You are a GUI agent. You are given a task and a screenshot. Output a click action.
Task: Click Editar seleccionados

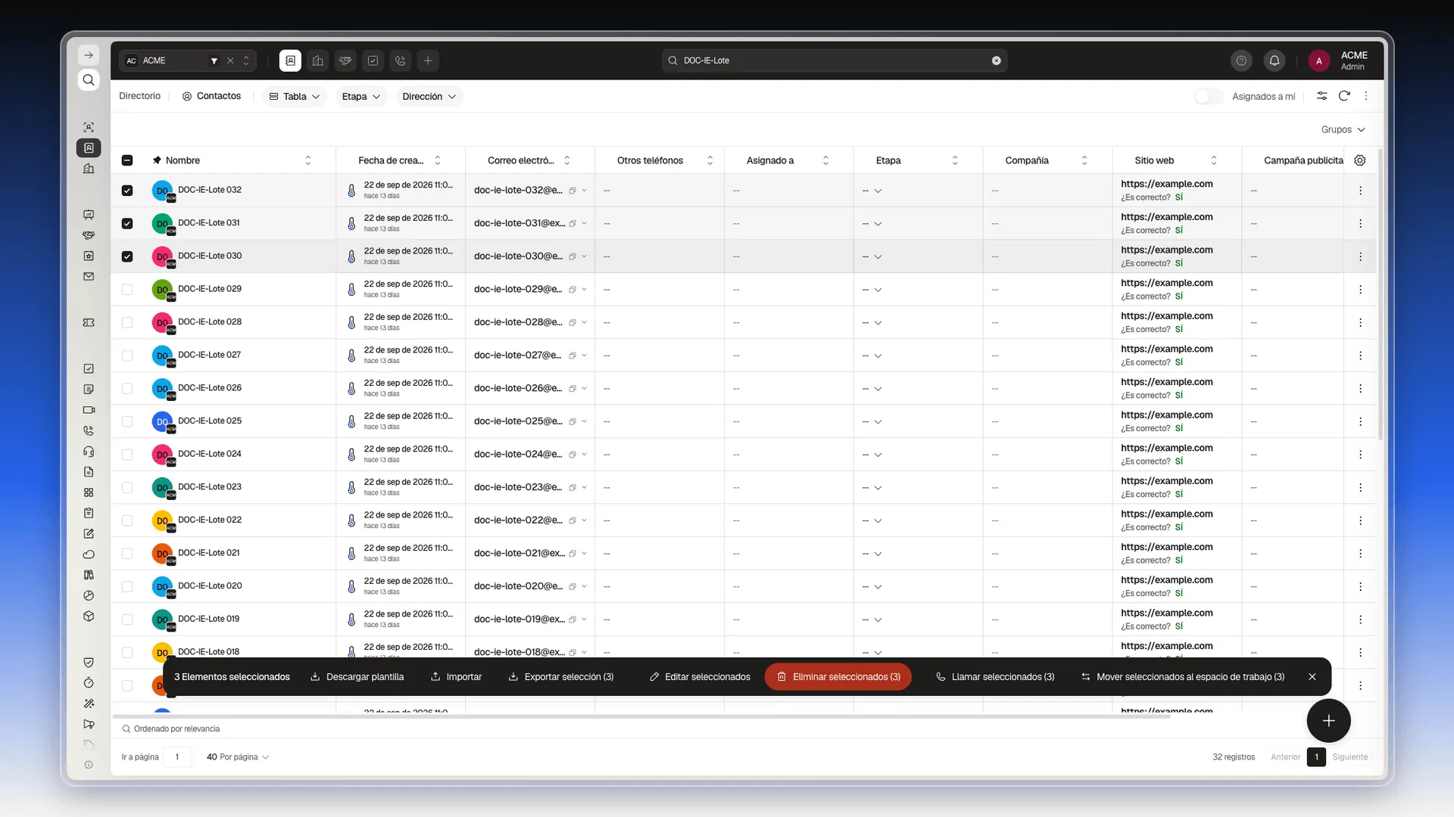click(700, 677)
